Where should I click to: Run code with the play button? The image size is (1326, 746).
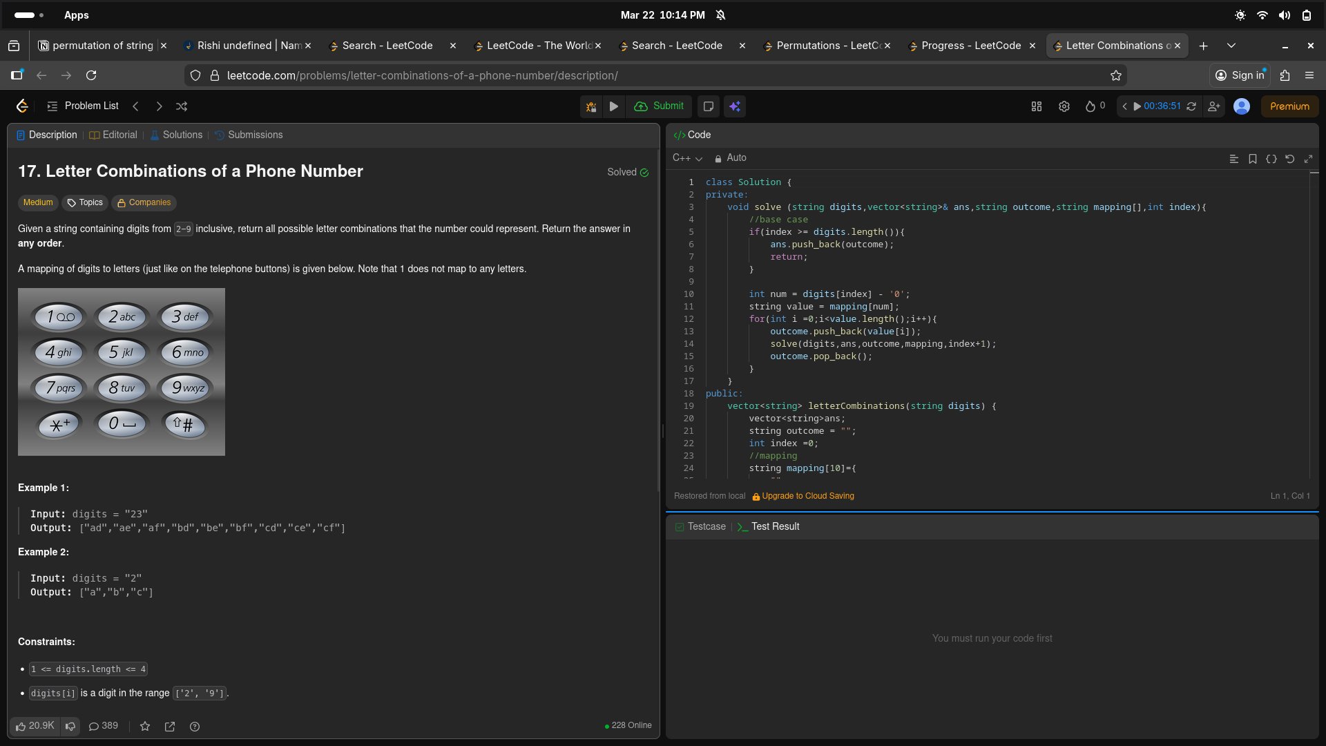tap(613, 106)
